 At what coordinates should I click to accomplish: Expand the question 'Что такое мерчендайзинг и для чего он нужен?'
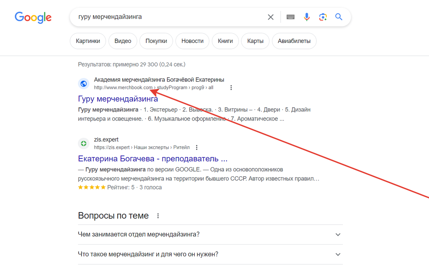pos(337,254)
